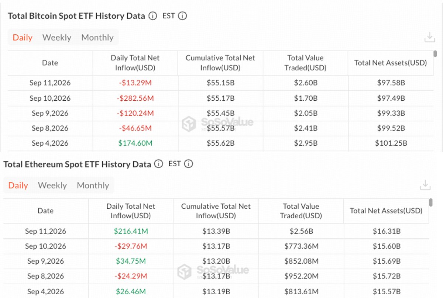
Task: Download the Ethereum Spot ETF history data
Action: (425, 185)
